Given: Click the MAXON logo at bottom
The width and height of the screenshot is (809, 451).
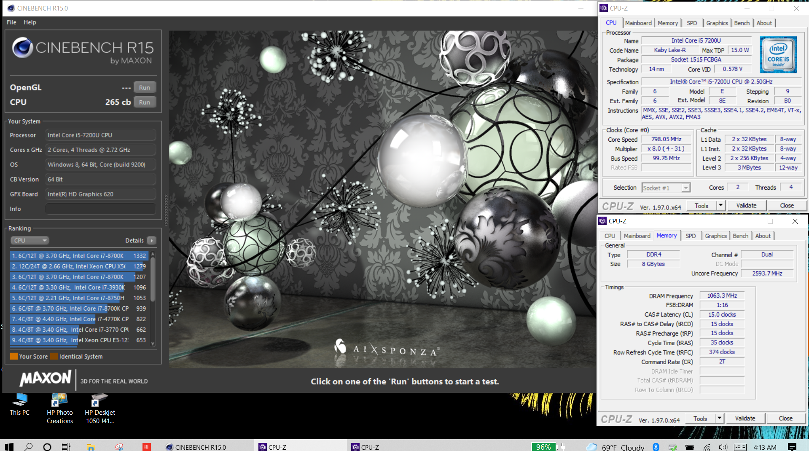Looking at the screenshot, I should point(46,378).
